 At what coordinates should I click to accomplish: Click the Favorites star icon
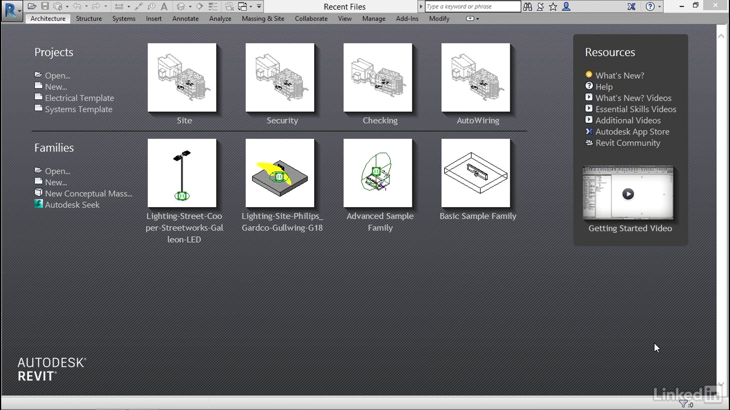click(553, 7)
